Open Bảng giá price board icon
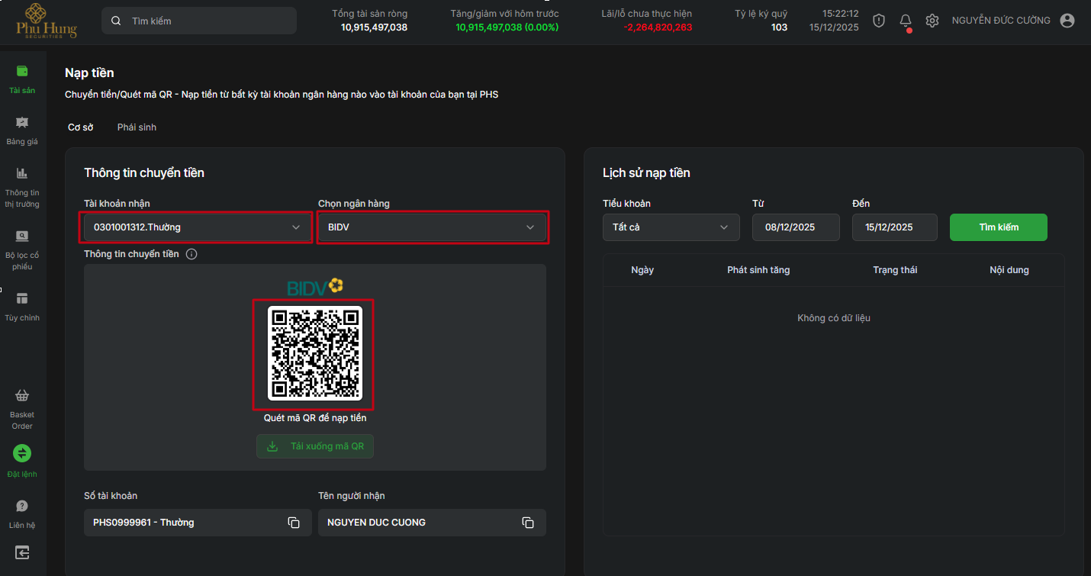Viewport: 1091px width, 576px height. 22,122
